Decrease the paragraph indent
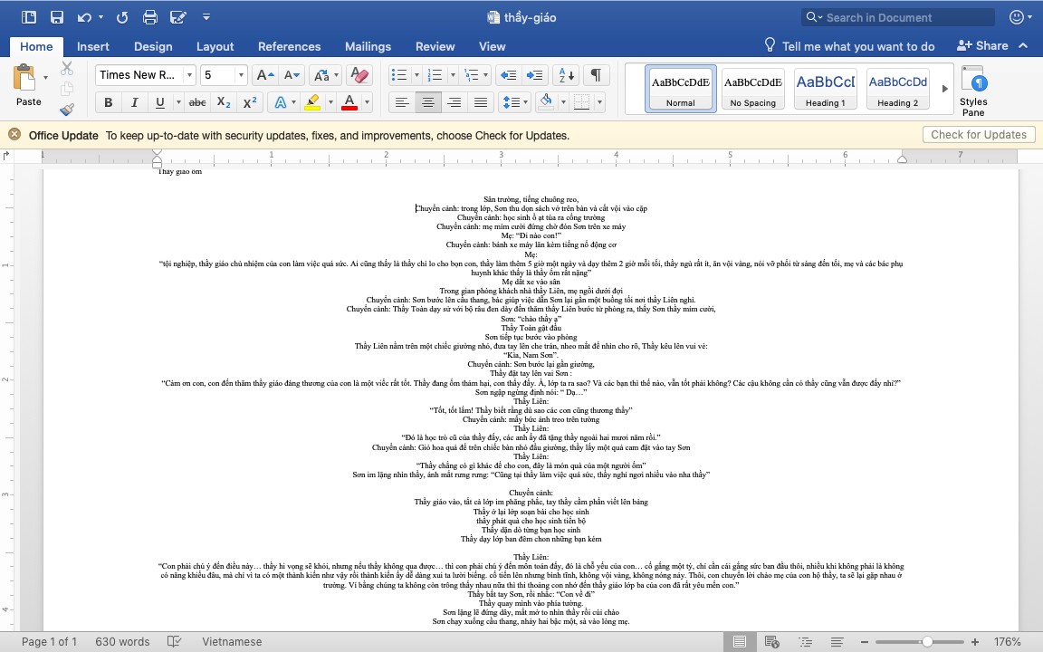 point(508,75)
